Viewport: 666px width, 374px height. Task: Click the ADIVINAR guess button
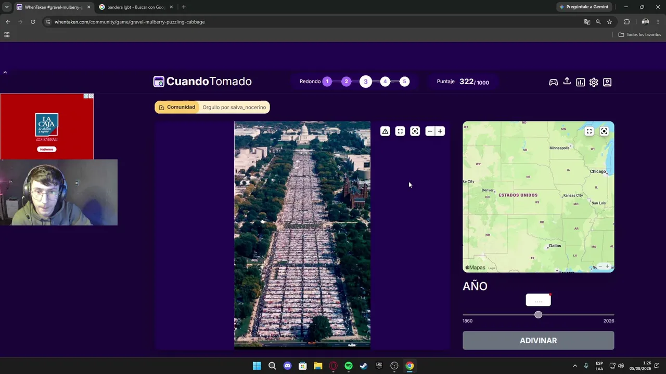tap(539, 341)
